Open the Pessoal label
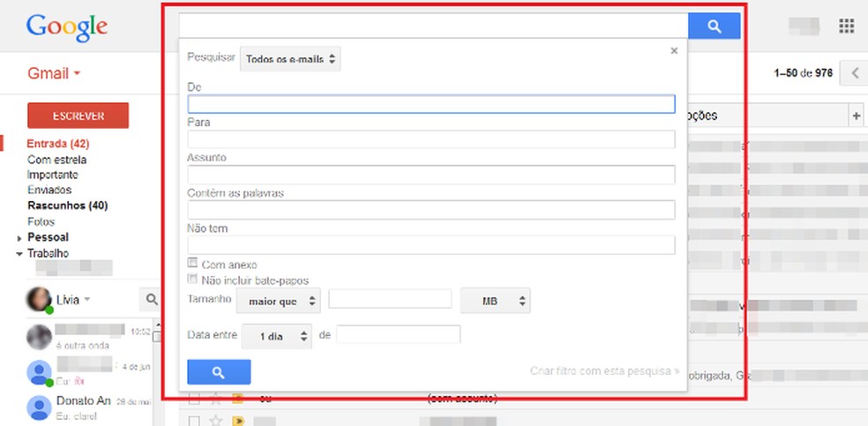The height and width of the screenshot is (426, 868). 49,237
